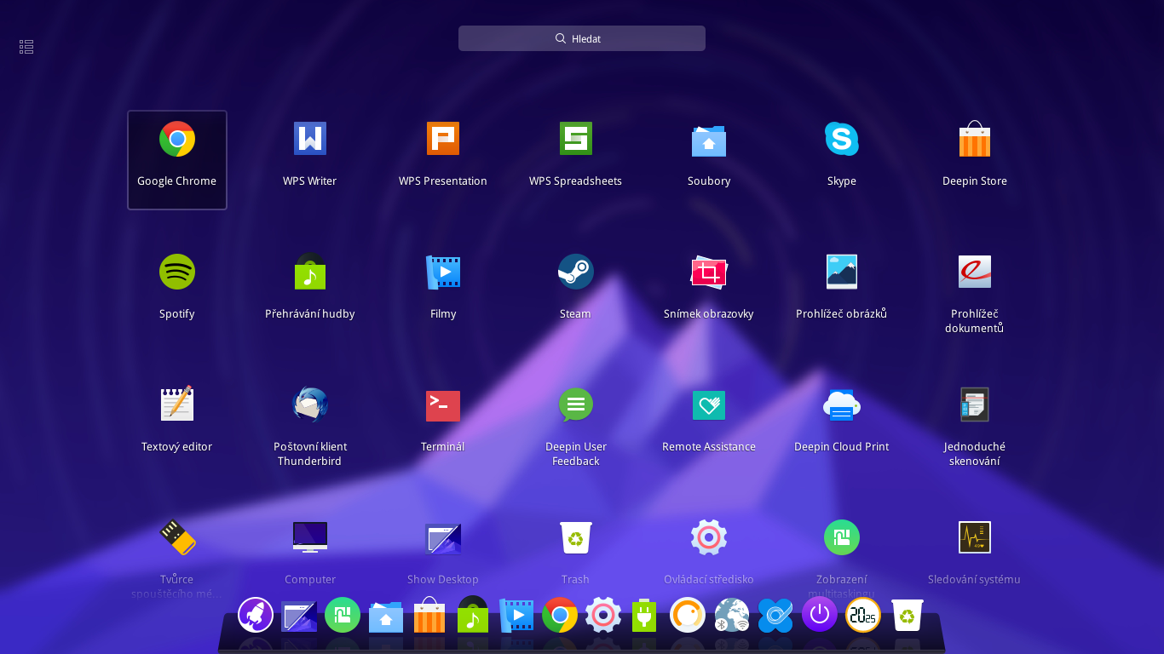Viewport: 1164px width, 654px height.
Task: Open the green multitasking view icon in dock
Action: pos(343,615)
